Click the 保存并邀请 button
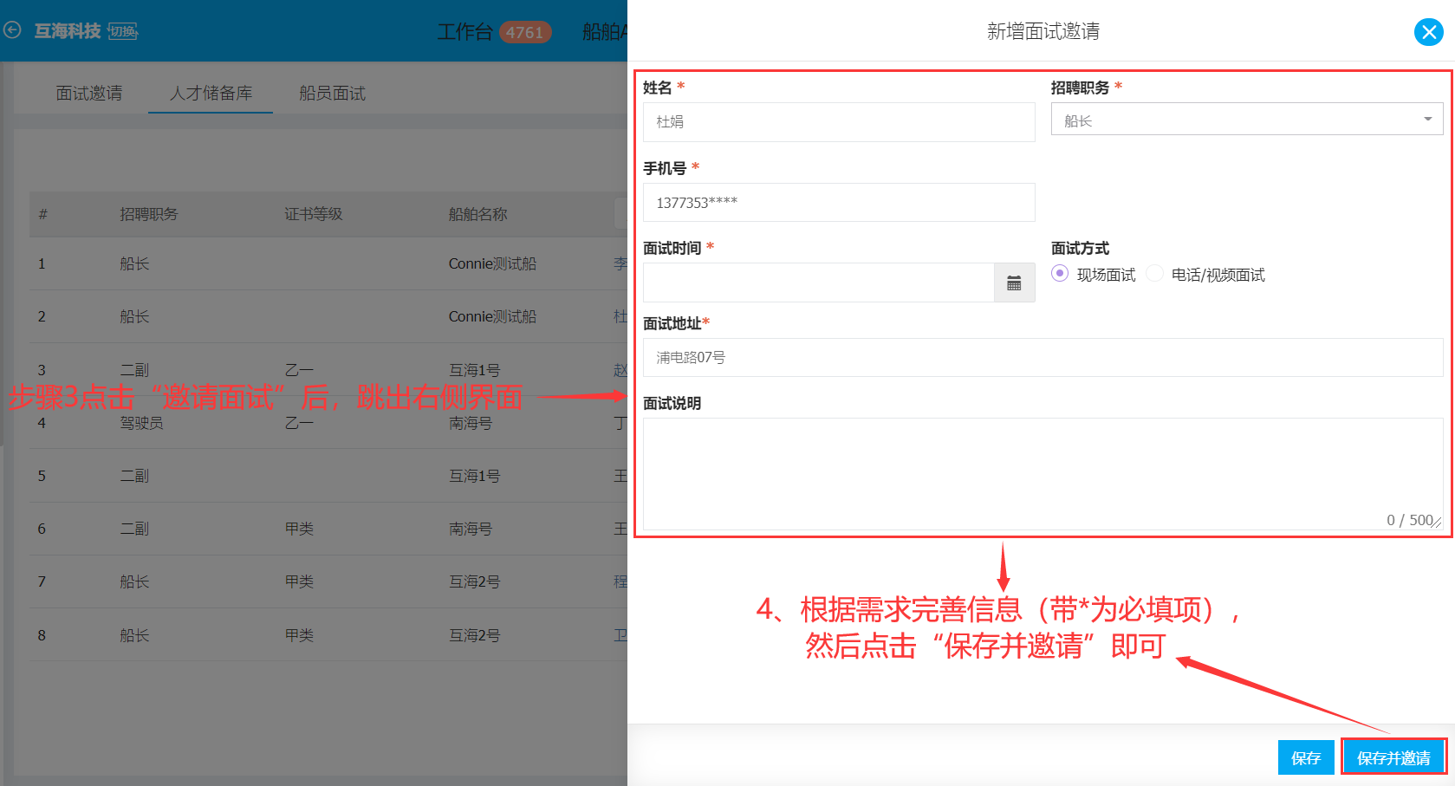The height and width of the screenshot is (786, 1455). click(1393, 758)
